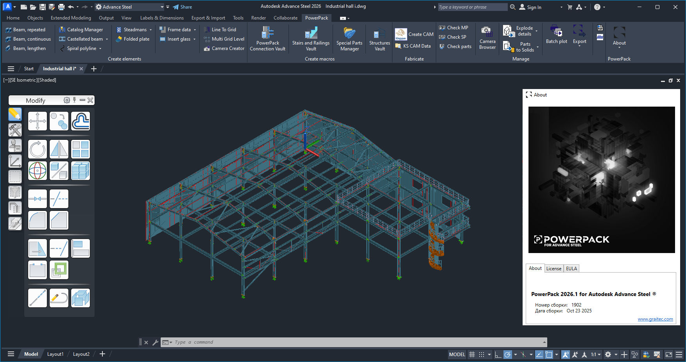
Task: Start a Batch plot
Action: tap(556, 35)
